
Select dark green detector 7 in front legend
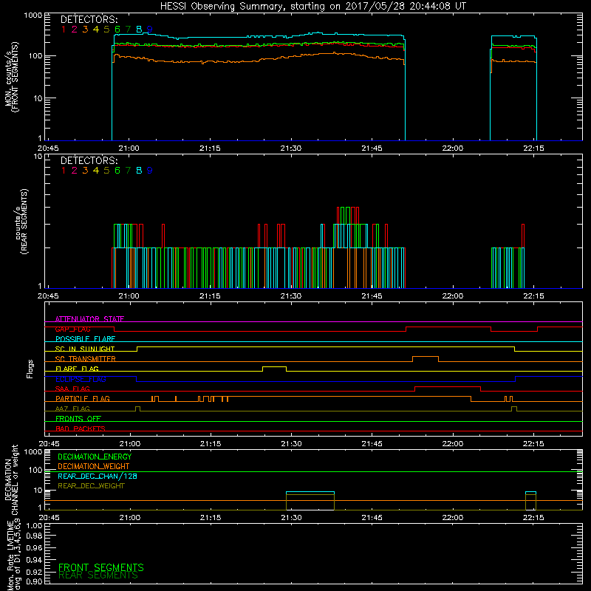pos(128,30)
